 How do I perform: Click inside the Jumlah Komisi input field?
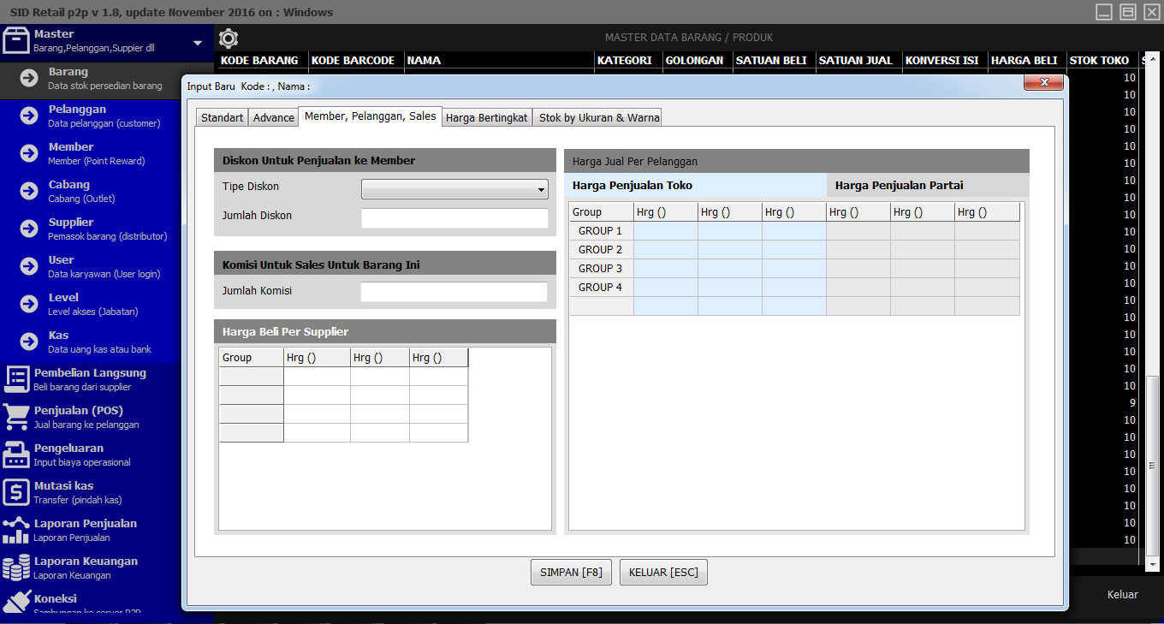(x=454, y=291)
